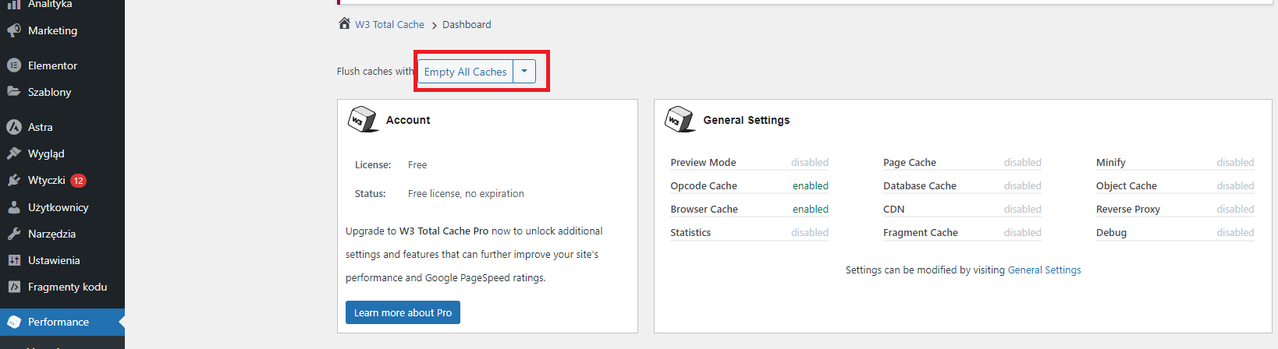Expand the Empty All Caches dropdown arrow

[524, 72]
